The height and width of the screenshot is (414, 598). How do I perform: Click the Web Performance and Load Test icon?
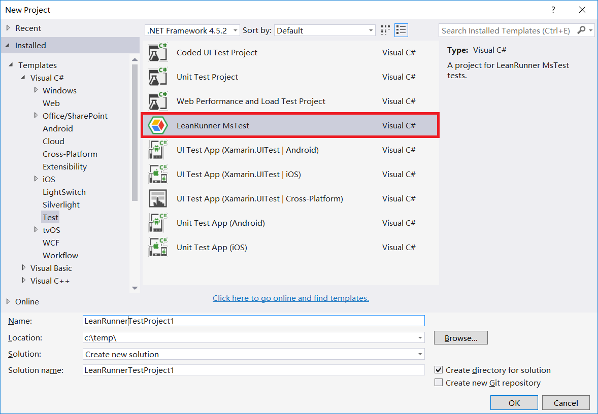point(157,101)
